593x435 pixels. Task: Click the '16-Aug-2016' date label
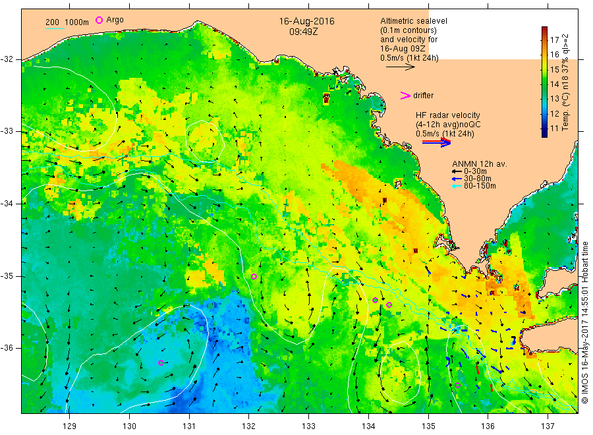pos(306,21)
